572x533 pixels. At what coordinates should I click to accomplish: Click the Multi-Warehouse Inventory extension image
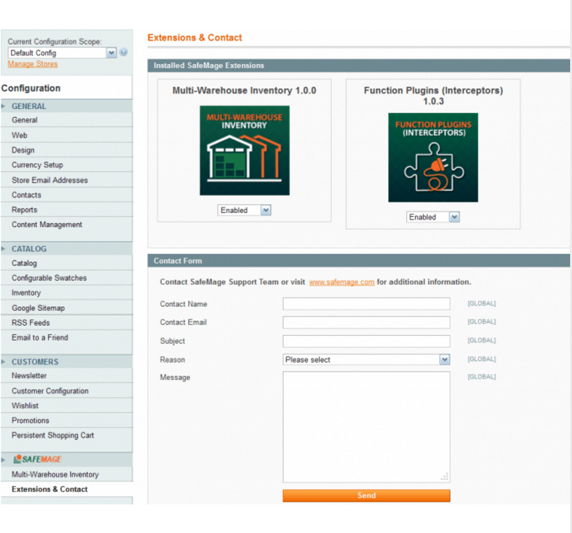tap(244, 151)
